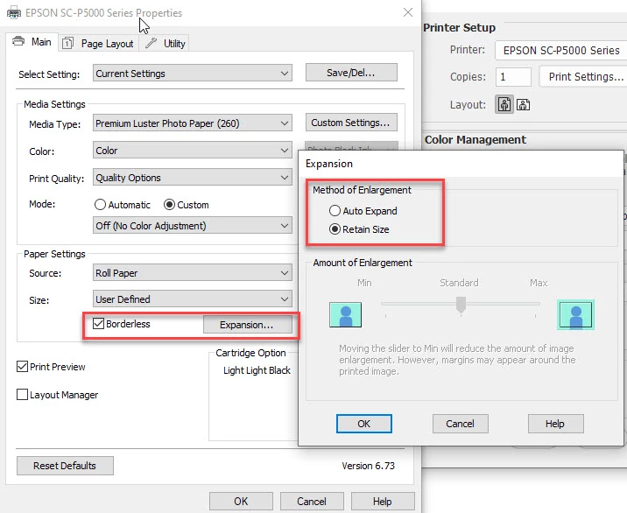The width and height of the screenshot is (627, 513).
Task: Switch to the Utility tab
Action: click(165, 44)
